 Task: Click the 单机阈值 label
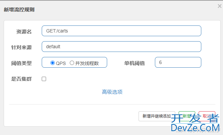(135, 63)
